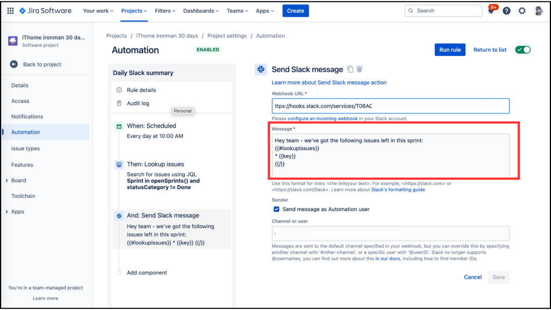Screen dimensions: 551x310
Task: Expand the Board section in sidebar
Action: click(x=6, y=181)
